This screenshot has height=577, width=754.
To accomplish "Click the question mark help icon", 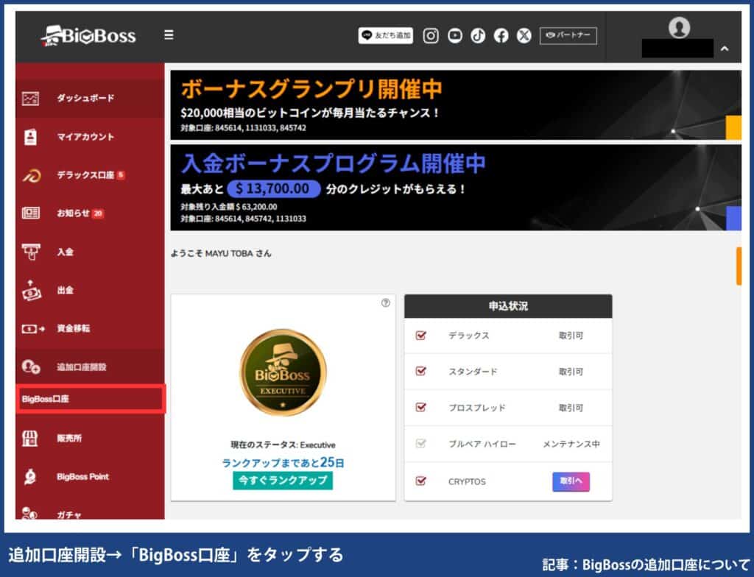I will click(x=385, y=303).
